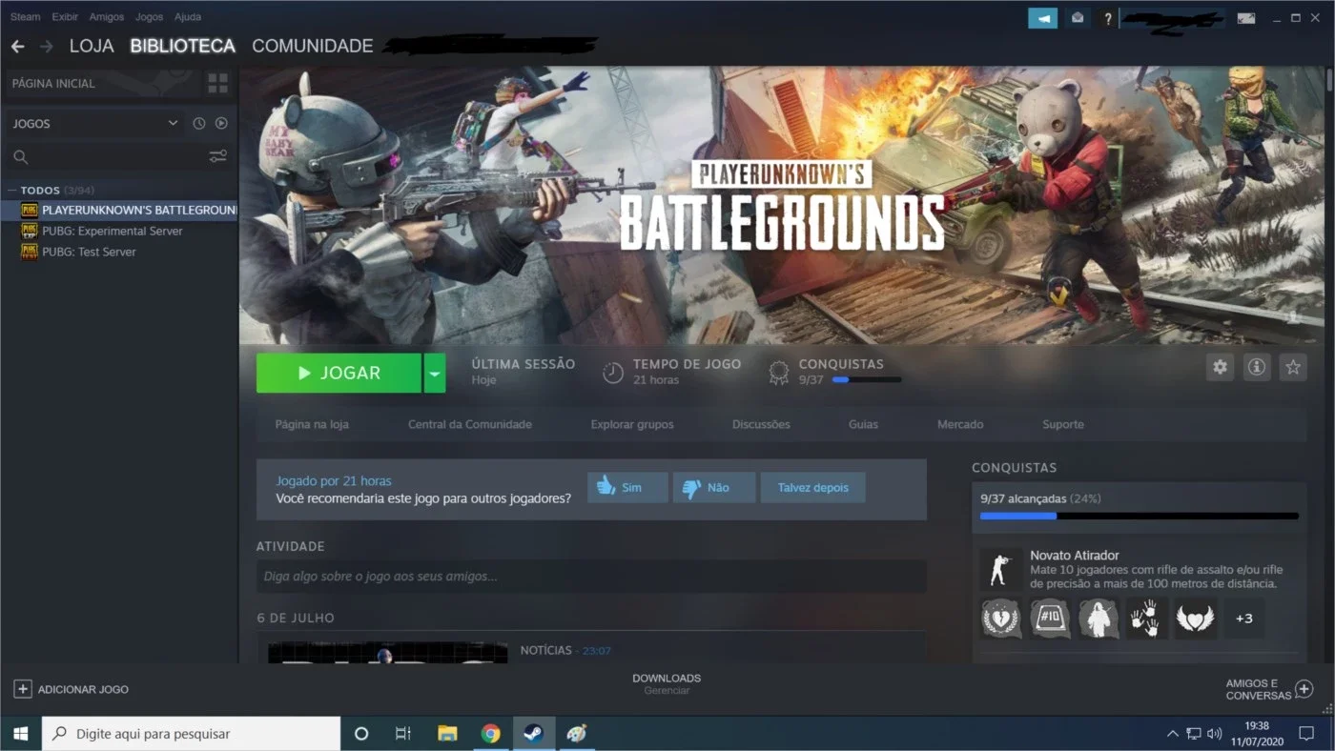The height and width of the screenshot is (751, 1335).
Task: Open Guias link
Action: [863, 424]
